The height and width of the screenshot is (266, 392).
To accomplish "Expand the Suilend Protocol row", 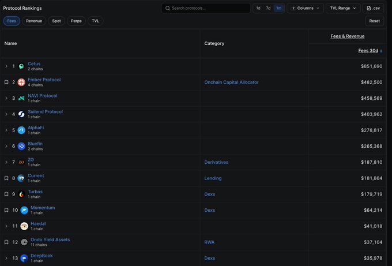I will click(6, 114).
